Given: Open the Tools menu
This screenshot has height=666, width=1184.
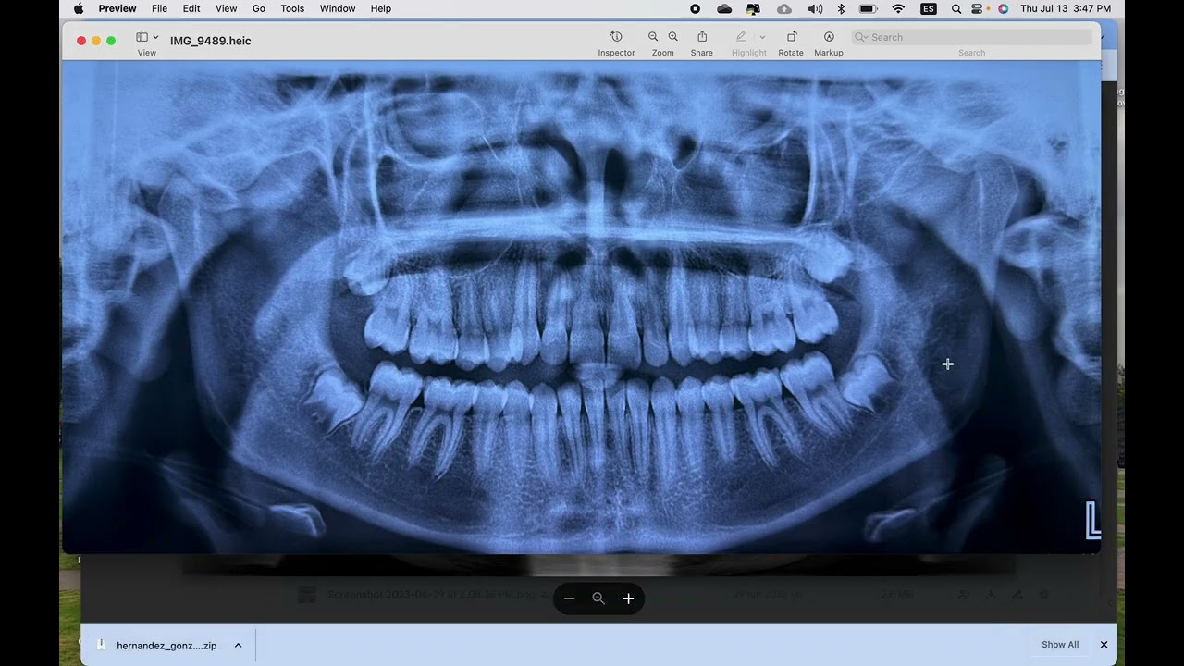Looking at the screenshot, I should pyautogui.click(x=292, y=8).
